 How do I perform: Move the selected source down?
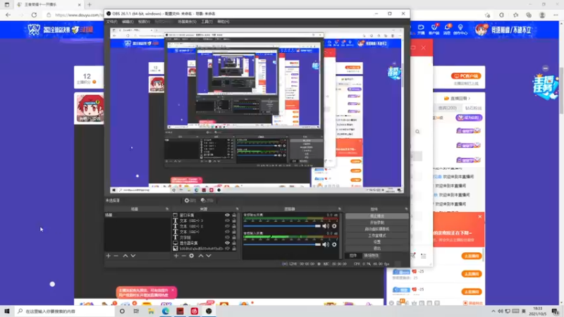pyautogui.click(x=209, y=256)
